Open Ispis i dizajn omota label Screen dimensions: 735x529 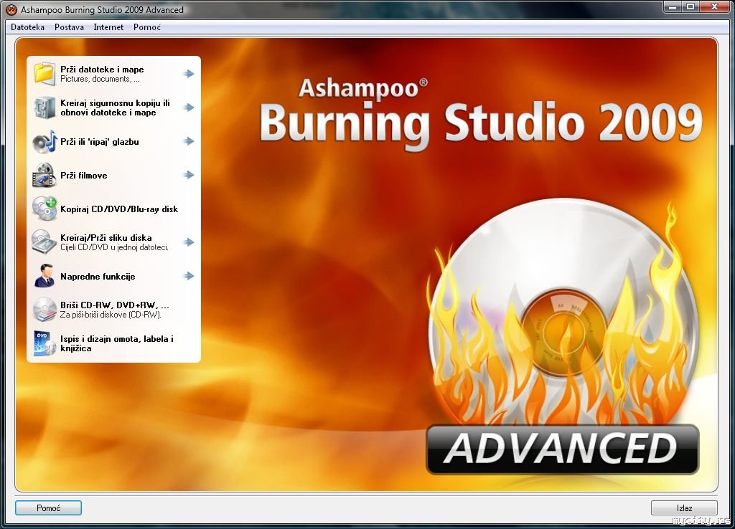click(117, 343)
